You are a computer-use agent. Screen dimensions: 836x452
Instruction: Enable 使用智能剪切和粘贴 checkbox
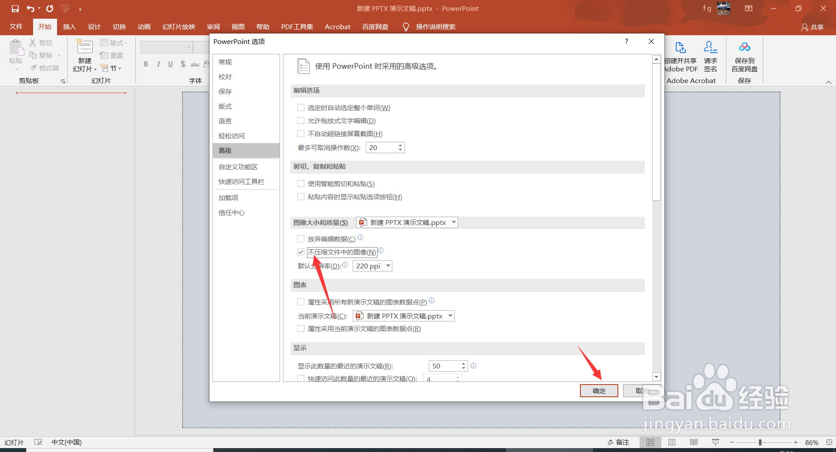[301, 184]
